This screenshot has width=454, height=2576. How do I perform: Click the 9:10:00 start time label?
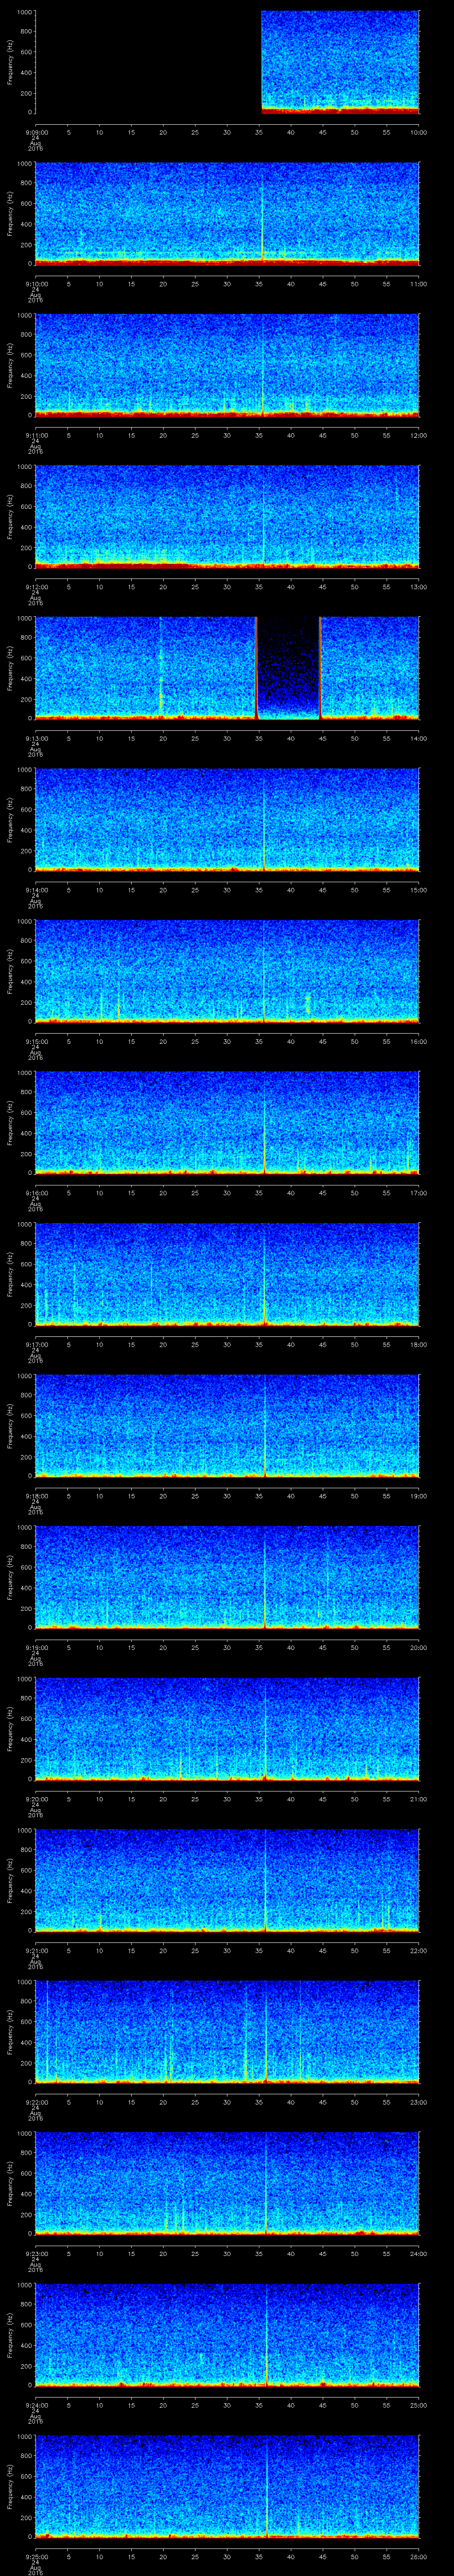(x=36, y=284)
